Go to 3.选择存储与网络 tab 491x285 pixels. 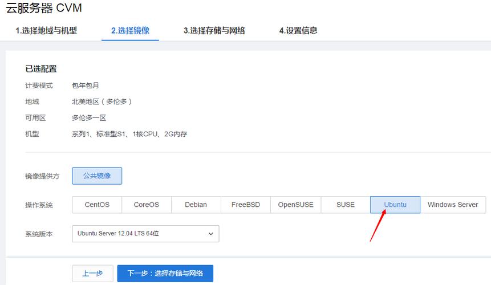(x=214, y=31)
